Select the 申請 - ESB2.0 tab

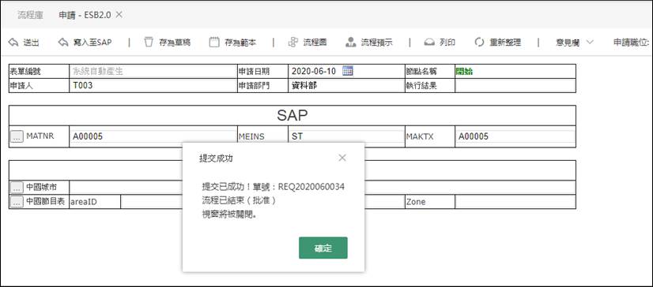click(85, 15)
